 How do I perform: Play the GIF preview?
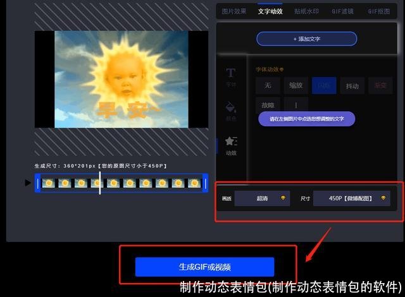tap(28, 183)
